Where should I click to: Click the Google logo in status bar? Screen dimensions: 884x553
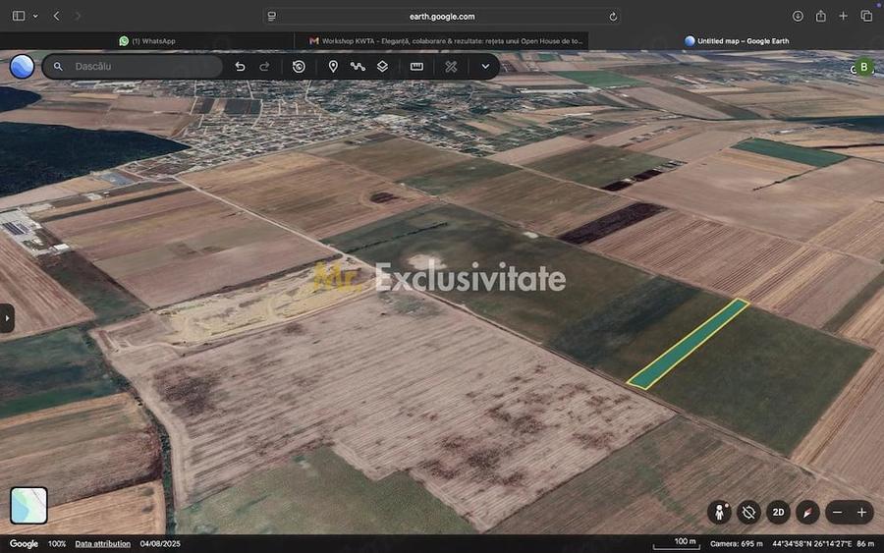click(24, 544)
